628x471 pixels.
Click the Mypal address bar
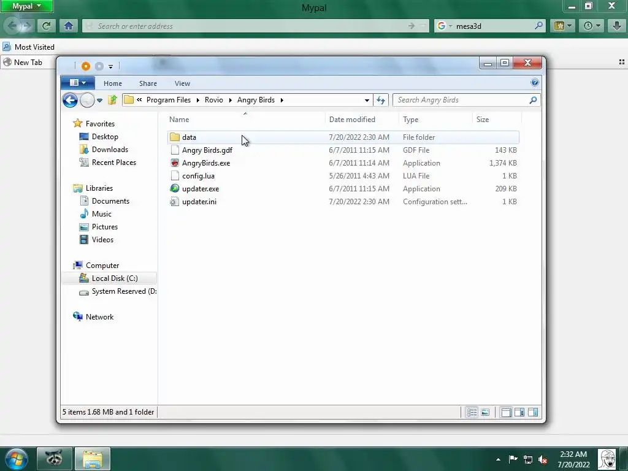pos(256,26)
